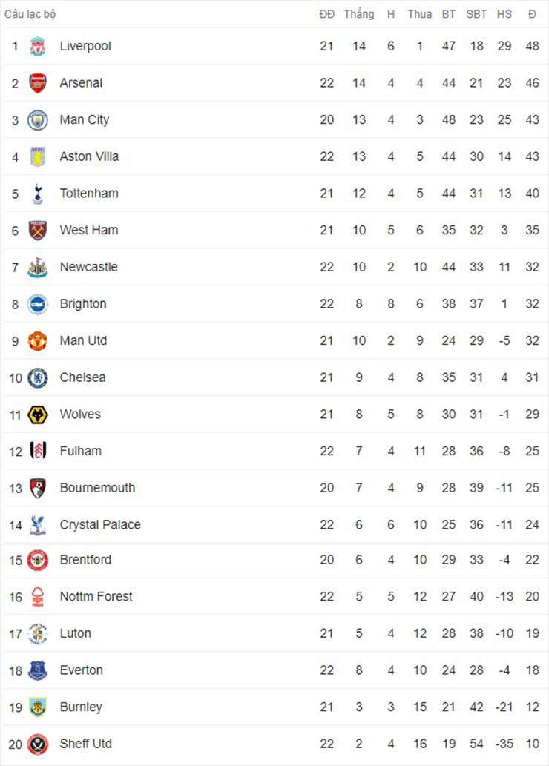This screenshot has width=549, height=766.
Task: Select the Man Utd club crest
Action: (38, 341)
